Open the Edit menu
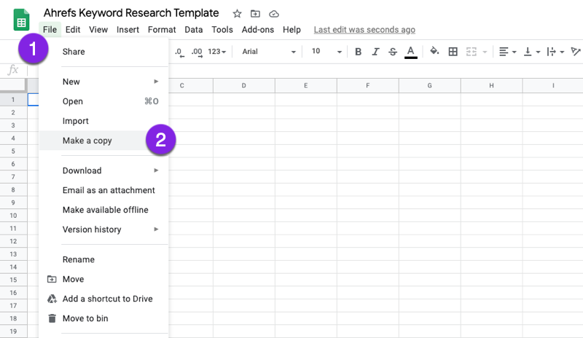This screenshot has width=583, height=338. click(x=73, y=30)
